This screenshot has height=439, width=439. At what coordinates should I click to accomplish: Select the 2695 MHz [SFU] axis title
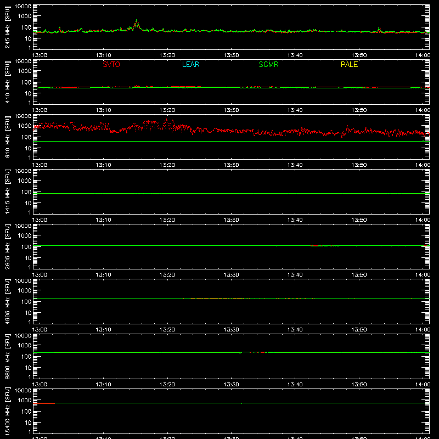8,246
